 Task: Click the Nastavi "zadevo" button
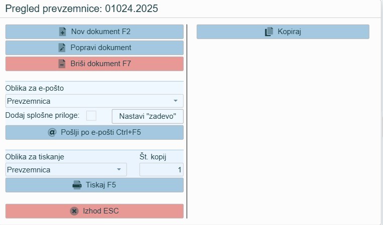(x=148, y=116)
